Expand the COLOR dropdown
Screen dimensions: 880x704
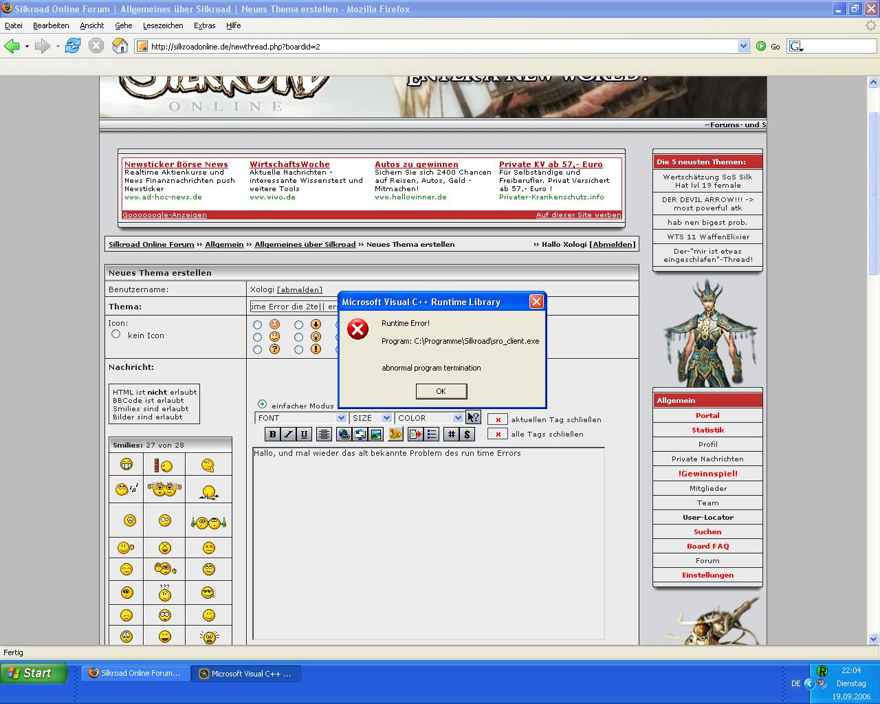pos(429,418)
